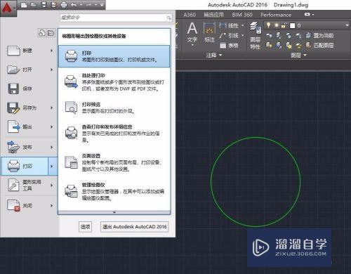Click the 标注 (Dimension) tool icon
The height and width of the screenshot is (274, 351).
coord(209,32)
